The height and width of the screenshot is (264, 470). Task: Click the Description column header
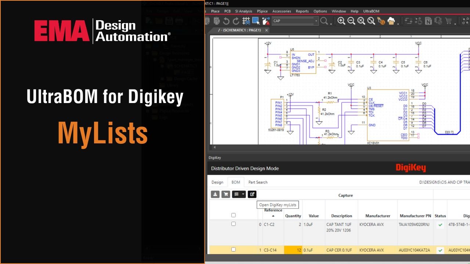coord(341,216)
